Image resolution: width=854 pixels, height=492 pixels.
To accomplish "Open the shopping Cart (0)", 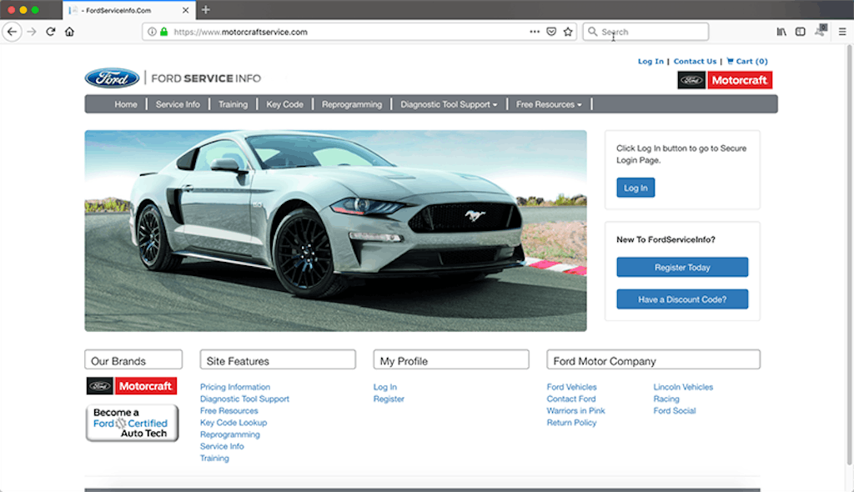I will coord(747,62).
